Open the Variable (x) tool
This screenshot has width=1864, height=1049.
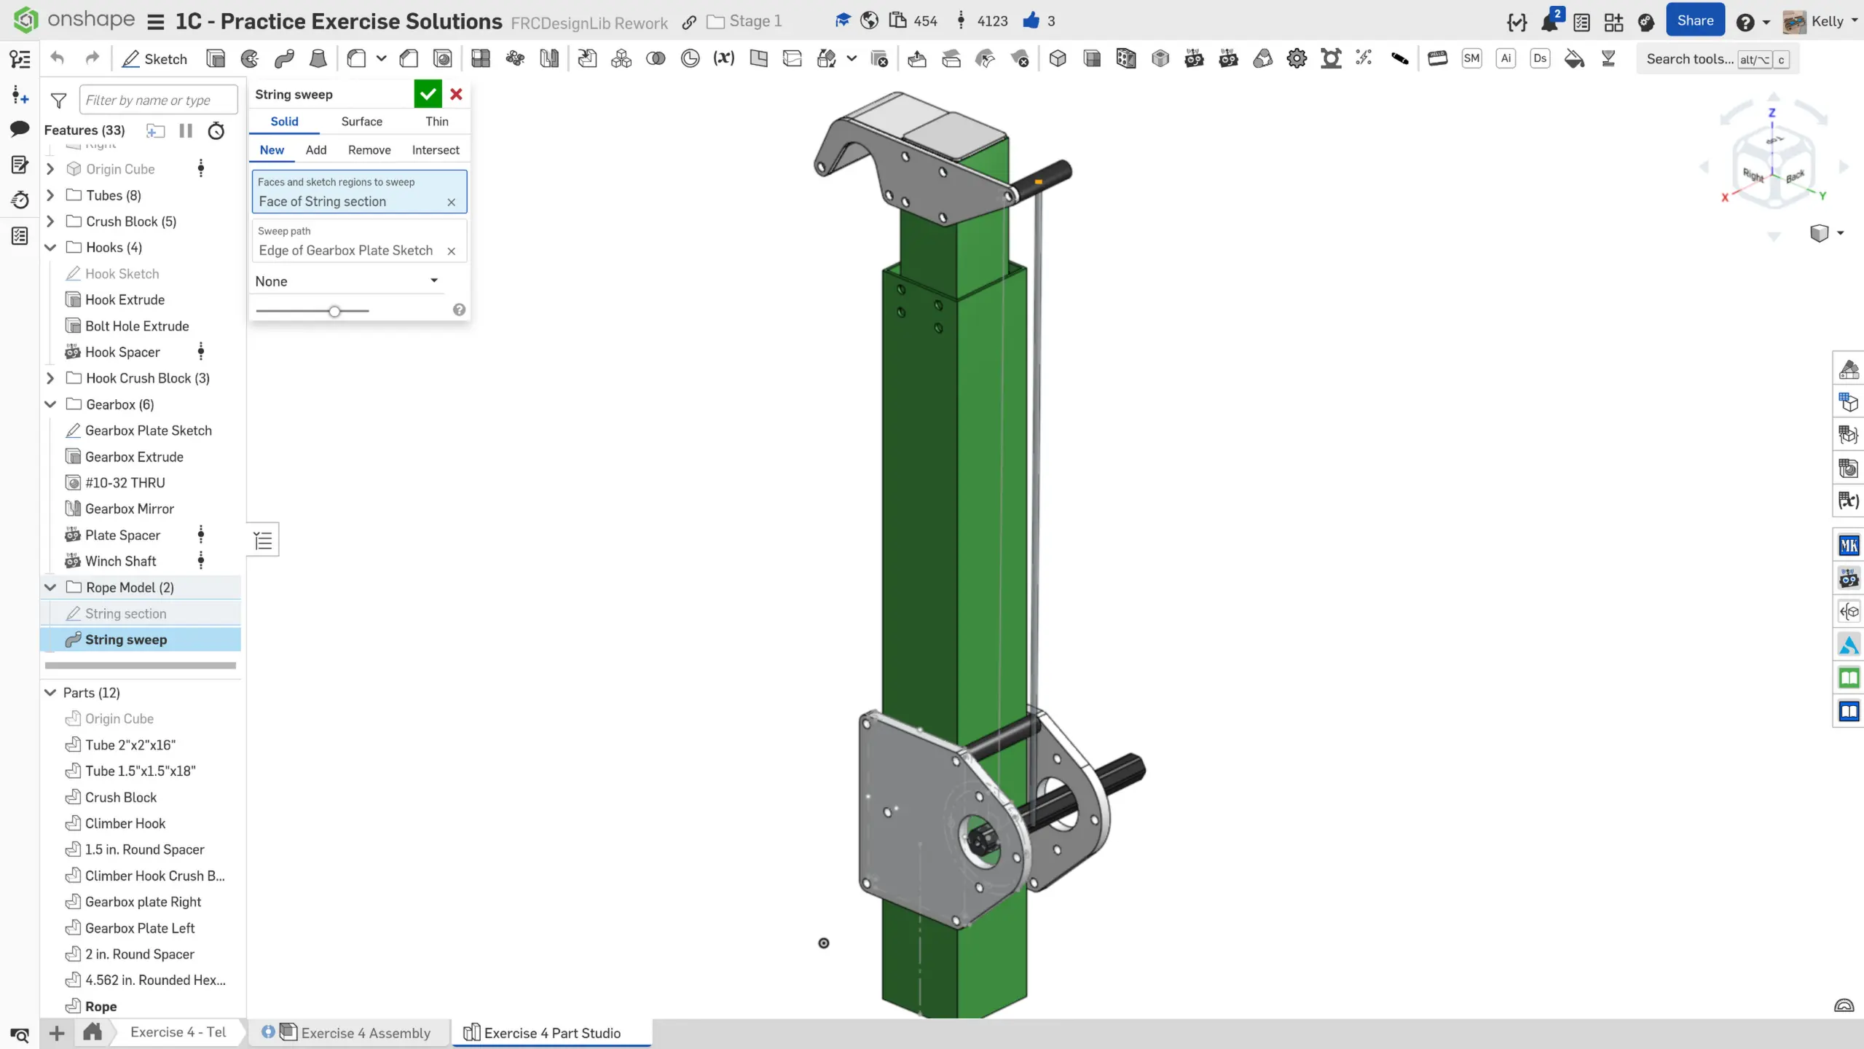tap(723, 59)
